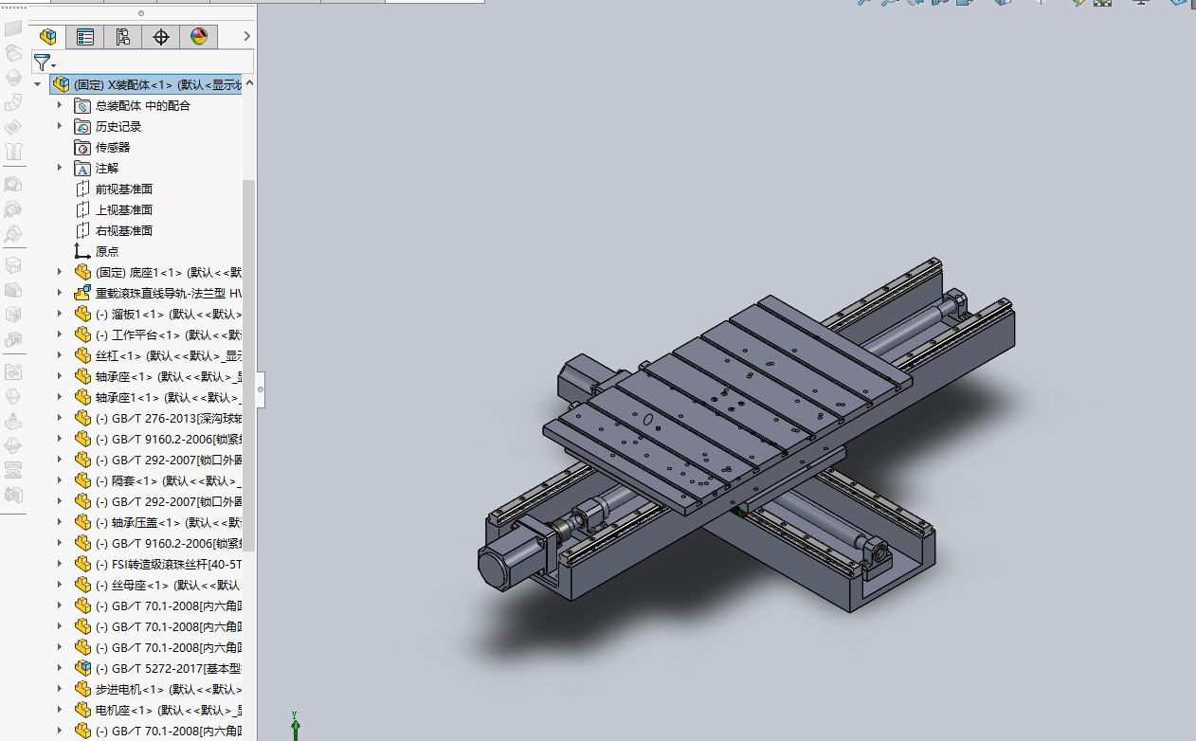The width and height of the screenshot is (1196, 741).
Task: Open the PropertyManager tab
Action: [85, 37]
